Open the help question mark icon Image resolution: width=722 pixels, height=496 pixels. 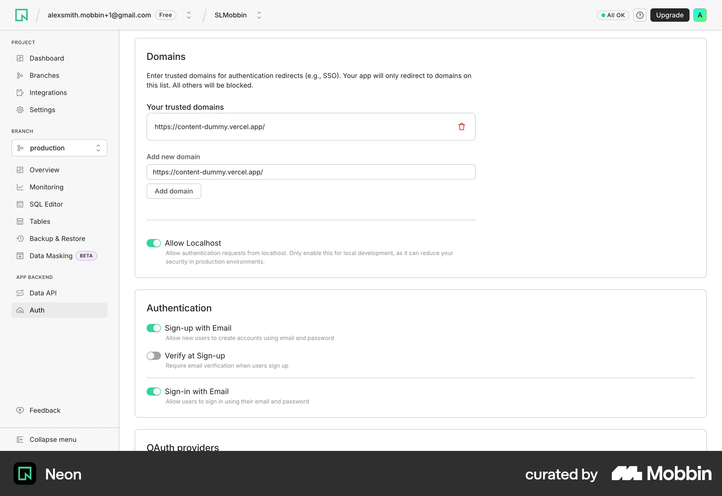pyautogui.click(x=640, y=15)
